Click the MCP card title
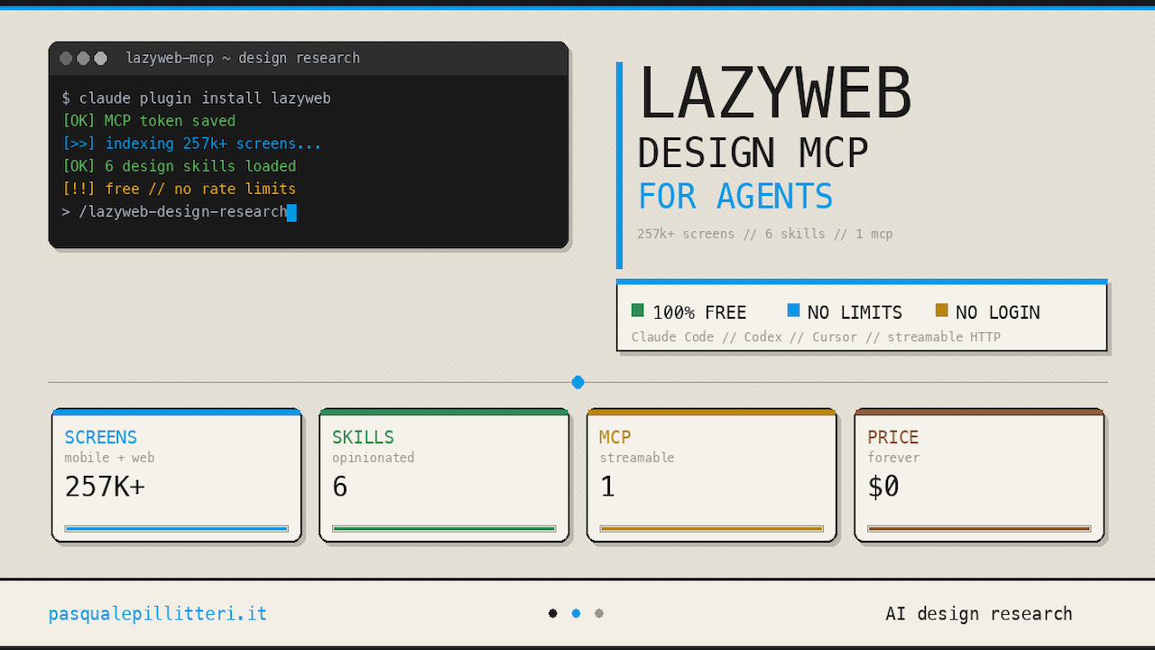The width and height of the screenshot is (1155, 650). [x=615, y=437]
